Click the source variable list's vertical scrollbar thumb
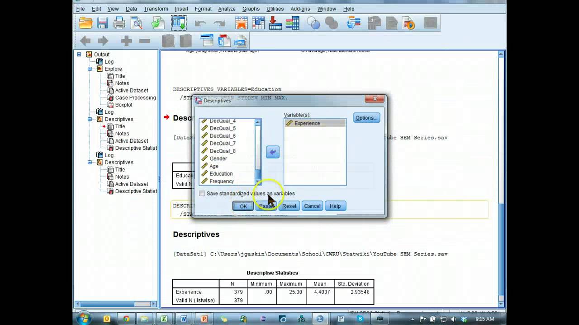 point(258,174)
